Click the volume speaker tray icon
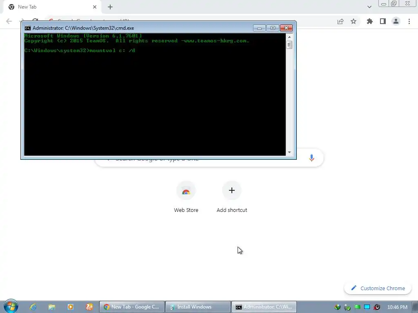418x313 pixels. tap(377, 307)
